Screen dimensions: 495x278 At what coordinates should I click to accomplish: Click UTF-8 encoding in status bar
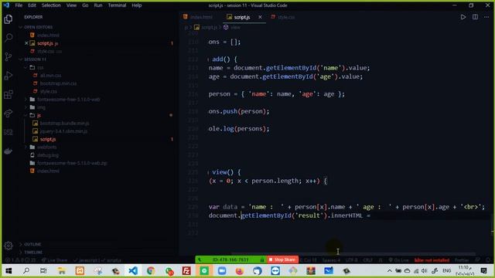[x=351, y=260]
